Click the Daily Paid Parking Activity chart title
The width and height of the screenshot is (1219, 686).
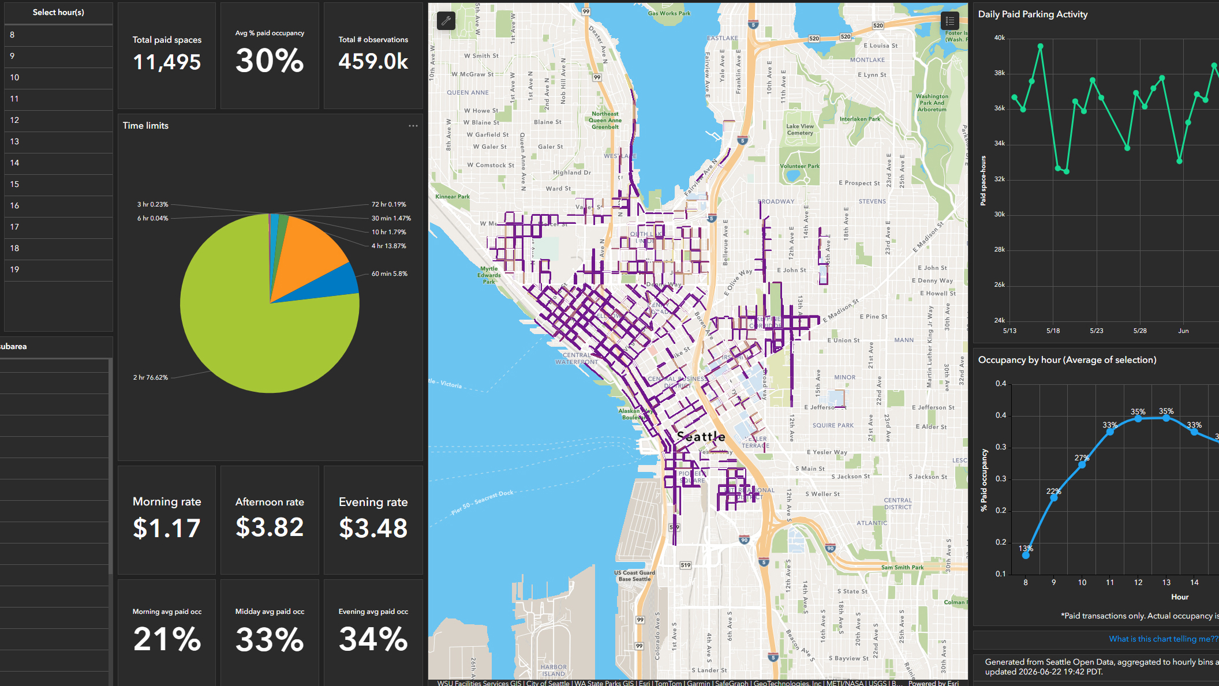(x=1033, y=14)
